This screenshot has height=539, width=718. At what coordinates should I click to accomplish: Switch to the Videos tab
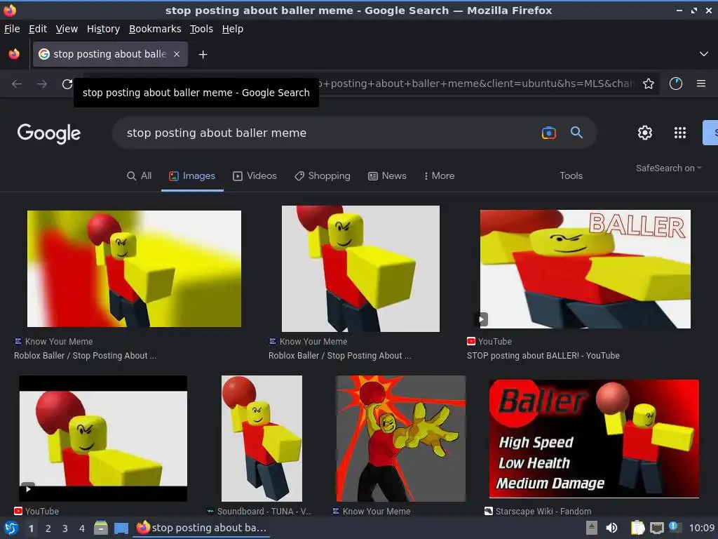pos(255,176)
